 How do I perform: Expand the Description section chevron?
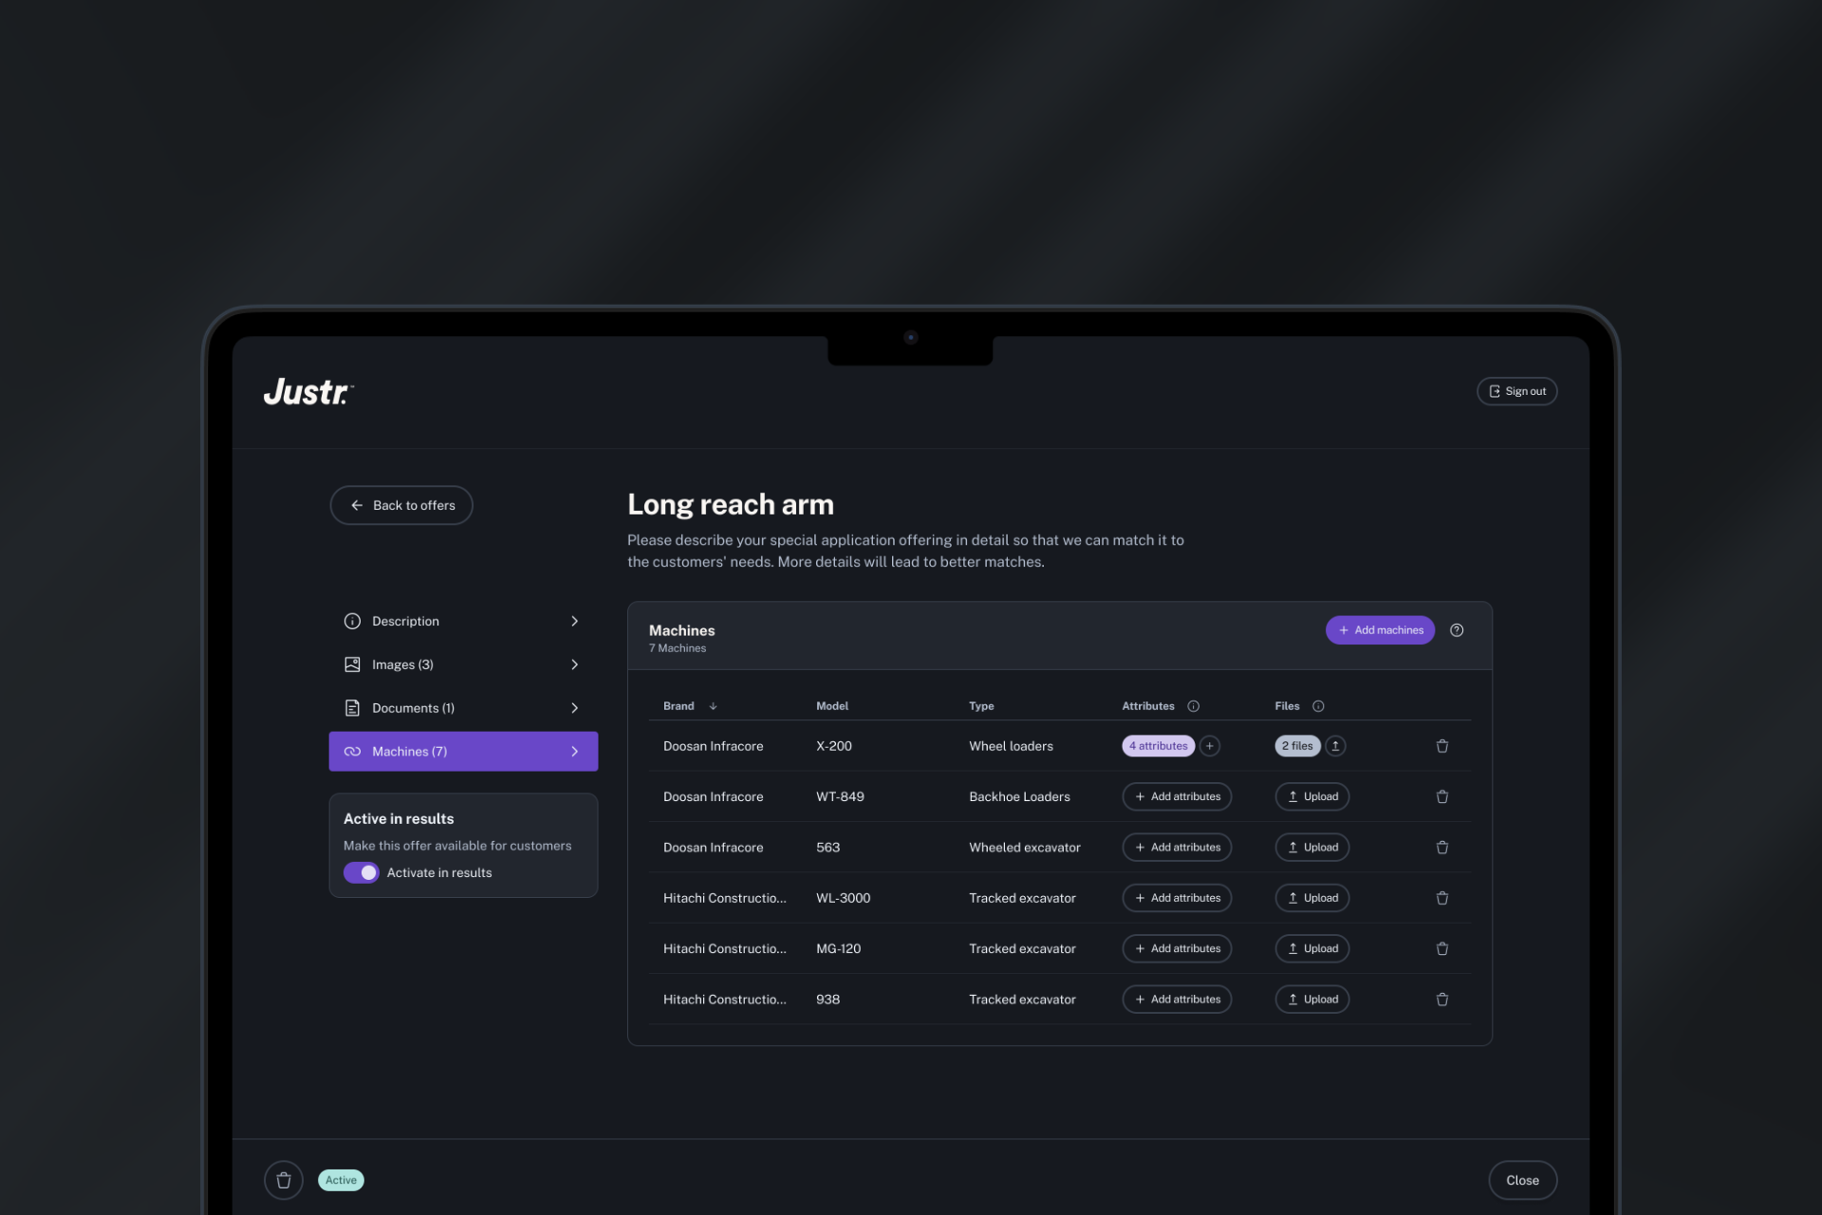pyautogui.click(x=574, y=621)
